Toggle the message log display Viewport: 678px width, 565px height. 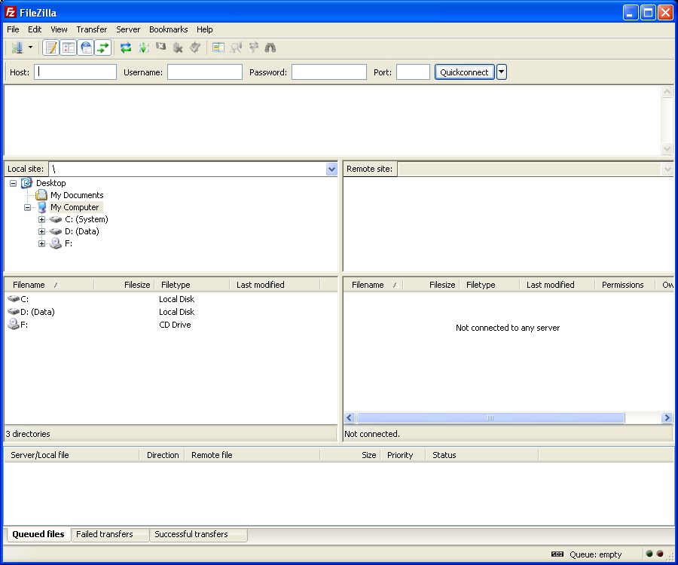click(x=50, y=47)
